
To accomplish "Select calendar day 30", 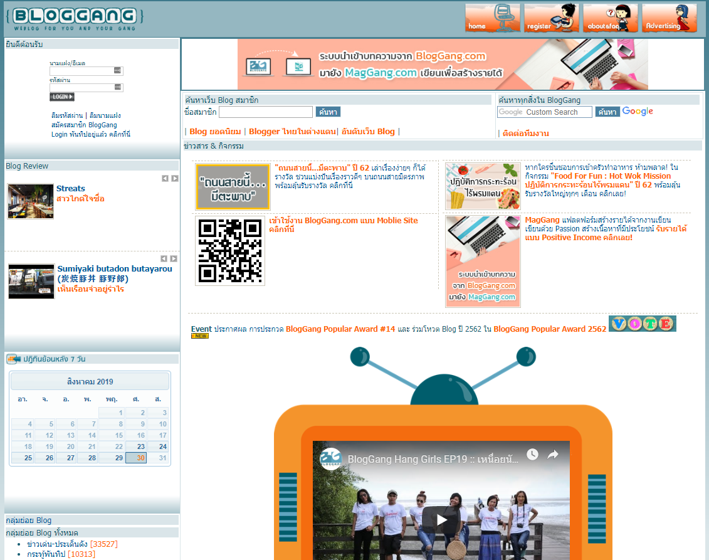I will (136, 458).
